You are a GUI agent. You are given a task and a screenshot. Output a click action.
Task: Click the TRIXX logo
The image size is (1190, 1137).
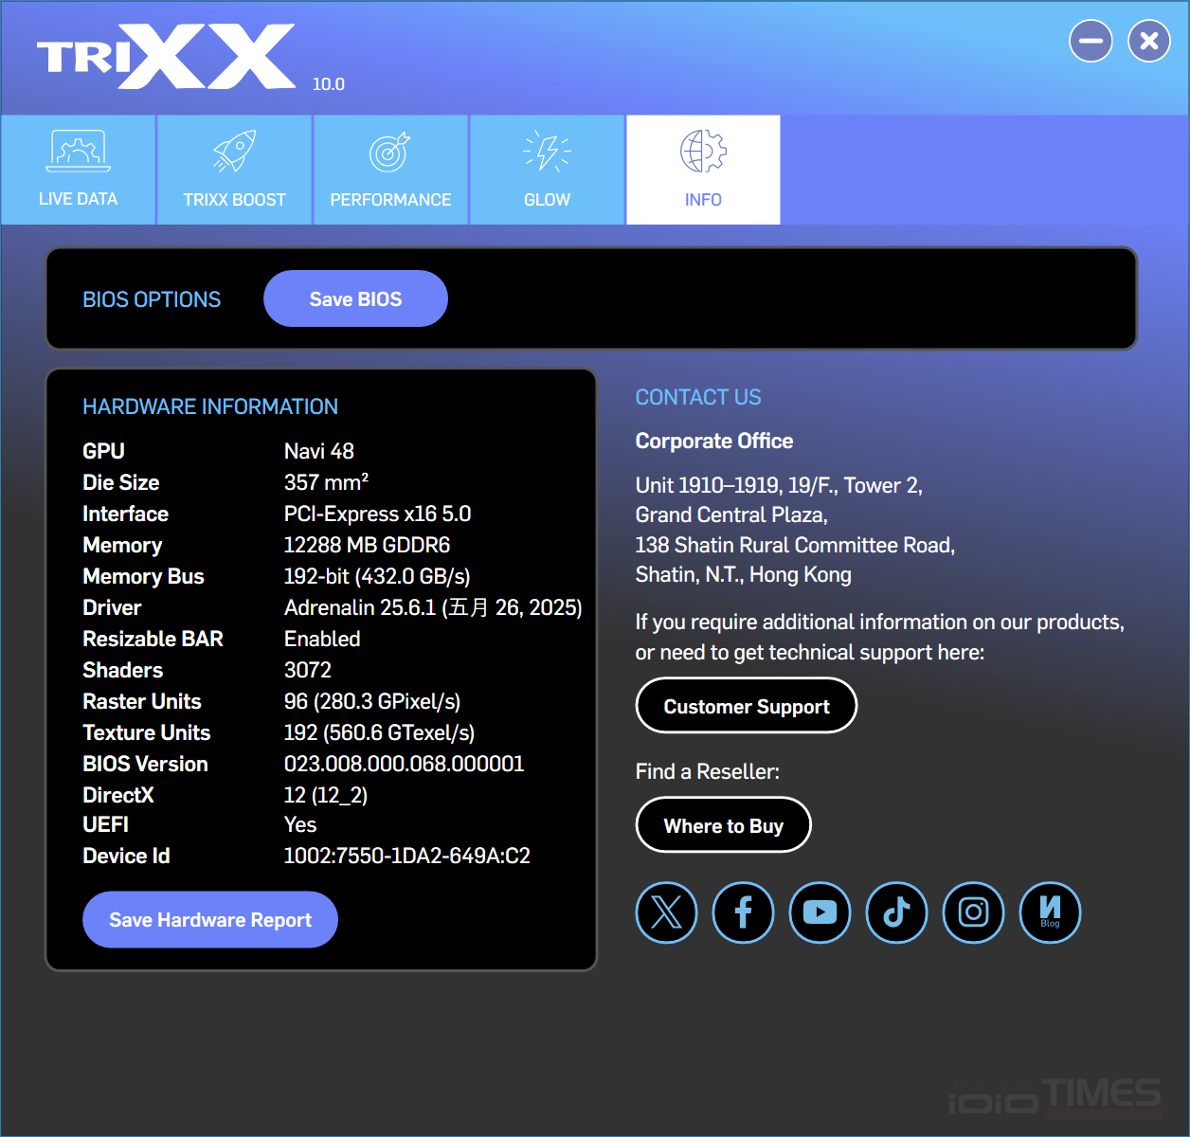point(166,57)
